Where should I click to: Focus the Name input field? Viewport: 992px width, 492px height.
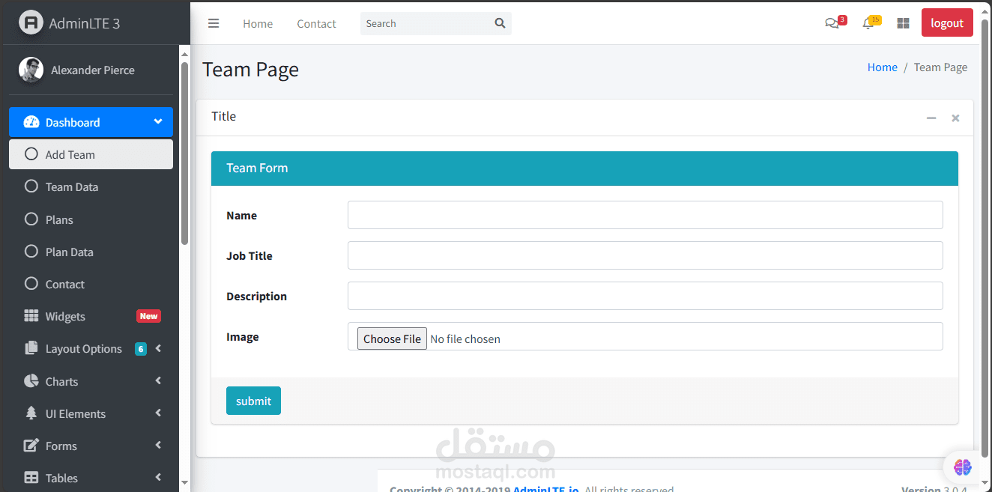click(645, 215)
